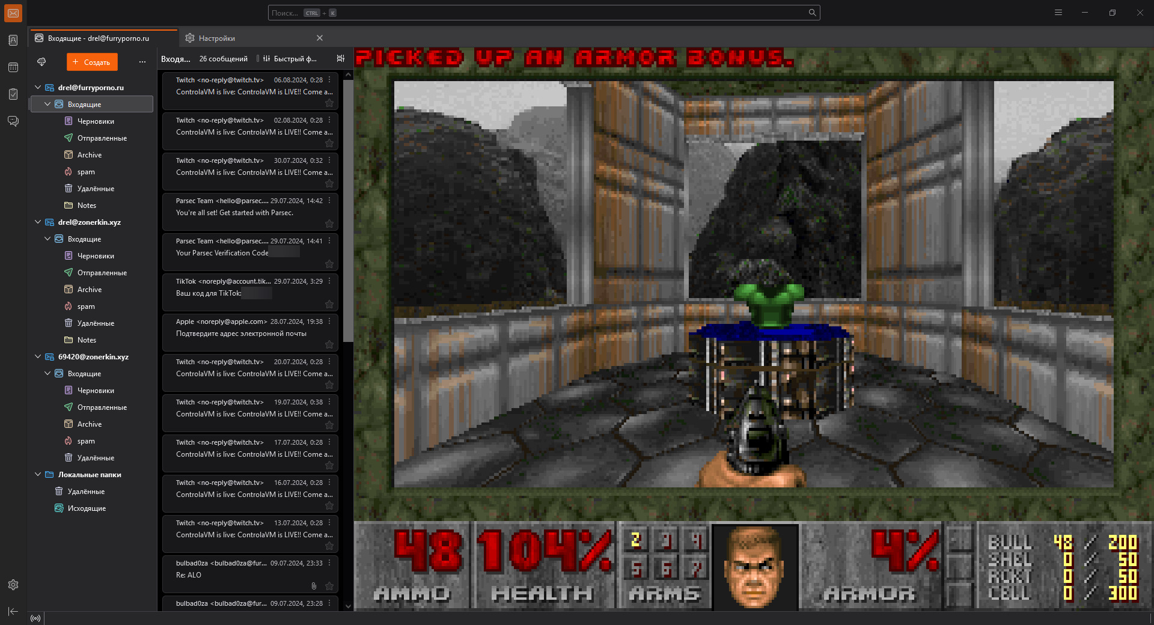This screenshot has height=625, width=1154.
Task: Collapse Входящие under drel@zonerkin.xyz
Action: coord(47,239)
